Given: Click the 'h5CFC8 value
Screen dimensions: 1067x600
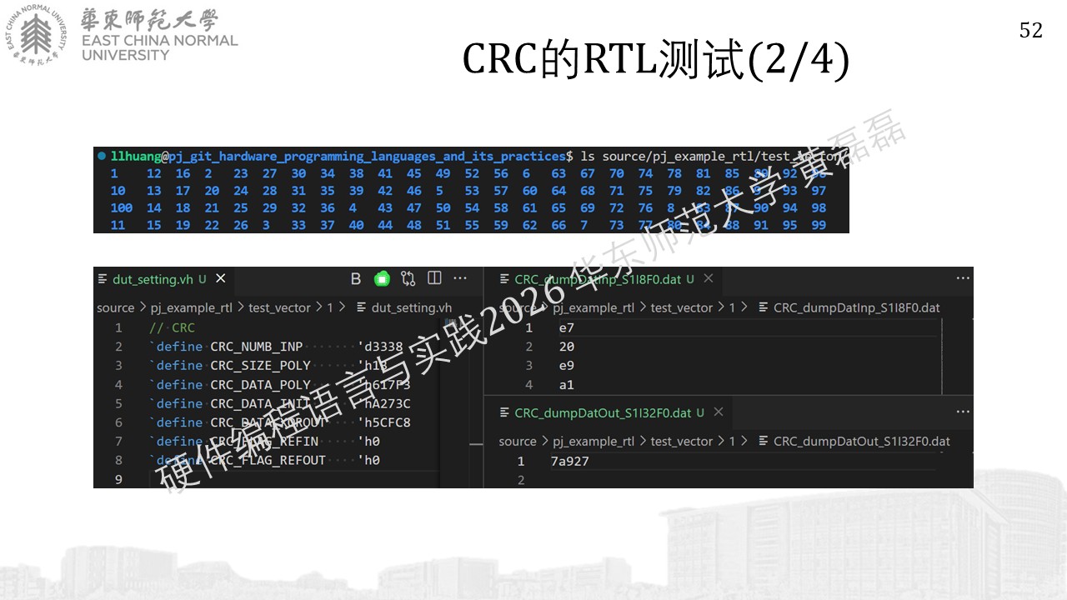Looking at the screenshot, I should [383, 422].
